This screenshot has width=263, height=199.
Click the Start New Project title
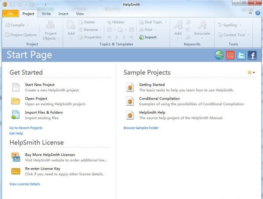click(x=40, y=85)
